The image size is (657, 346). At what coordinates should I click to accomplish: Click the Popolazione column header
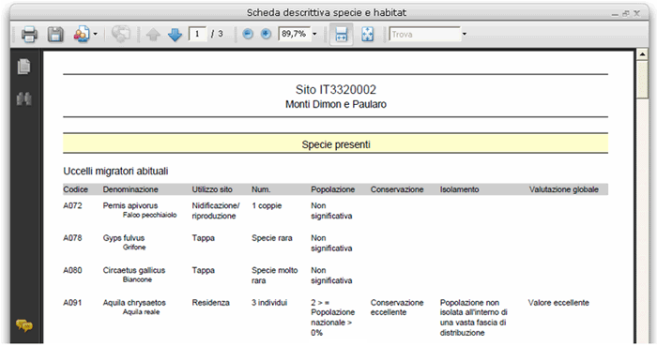(x=332, y=189)
